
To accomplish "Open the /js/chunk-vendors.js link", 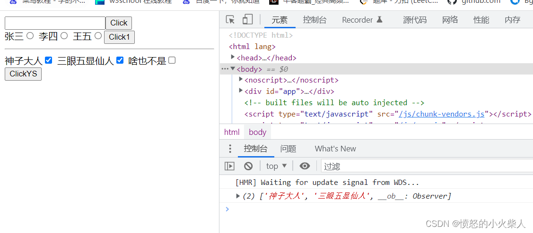I will pyautogui.click(x=442, y=114).
